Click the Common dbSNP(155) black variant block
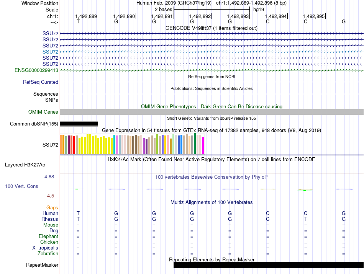The image size is (364, 274). pyautogui.click(x=79, y=124)
